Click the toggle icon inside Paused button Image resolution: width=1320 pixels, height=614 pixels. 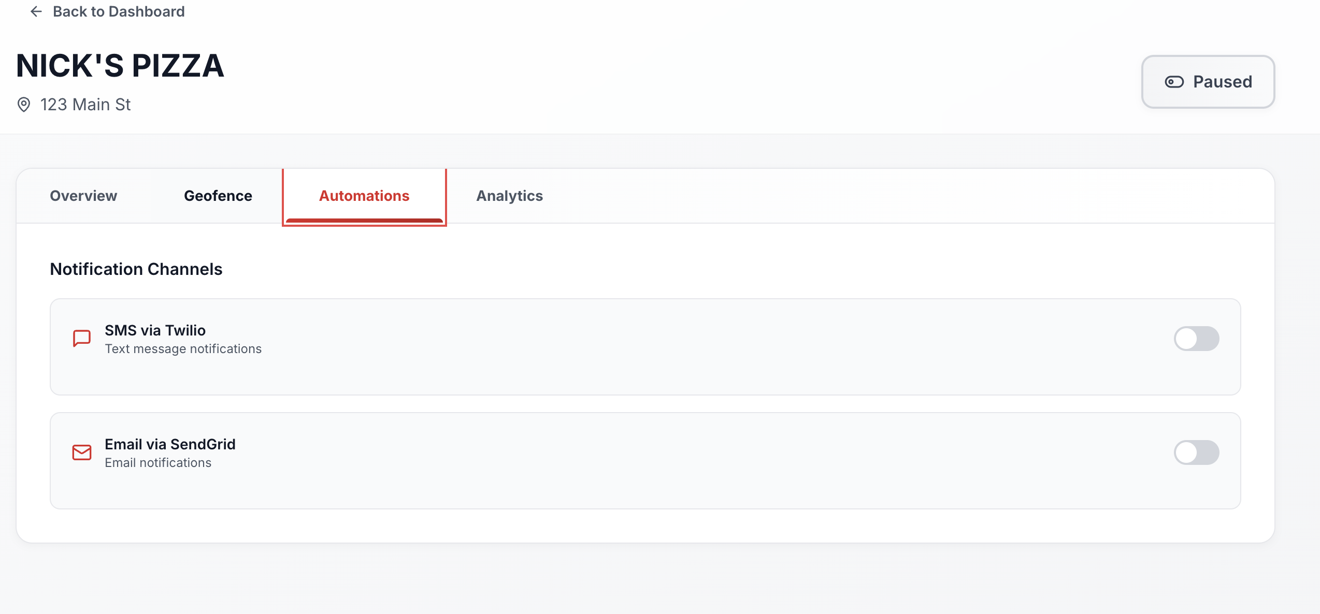coord(1174,82)
